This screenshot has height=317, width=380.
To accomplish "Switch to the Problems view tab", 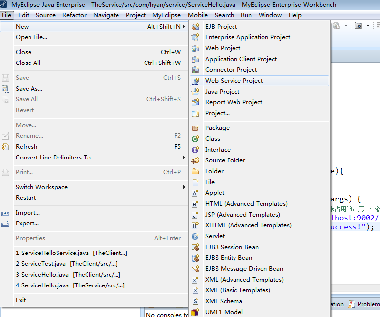I will pos(364,304).
